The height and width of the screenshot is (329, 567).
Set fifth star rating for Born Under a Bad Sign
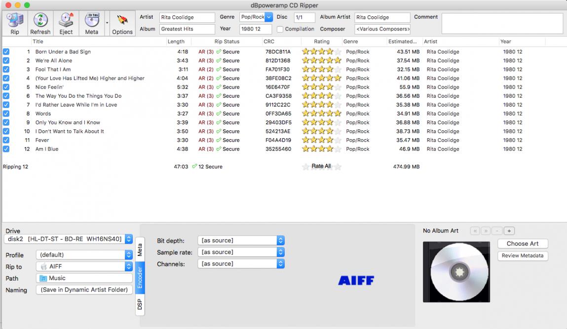[338, 52]
